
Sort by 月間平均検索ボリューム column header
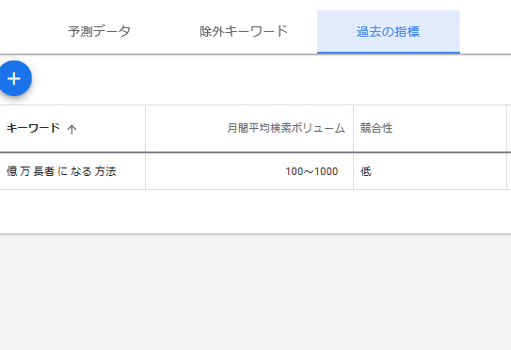coord(286,128)
